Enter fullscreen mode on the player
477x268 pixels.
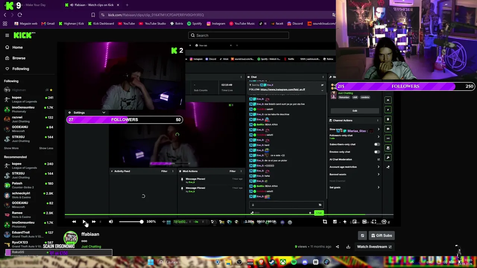[x=374, y=222]
